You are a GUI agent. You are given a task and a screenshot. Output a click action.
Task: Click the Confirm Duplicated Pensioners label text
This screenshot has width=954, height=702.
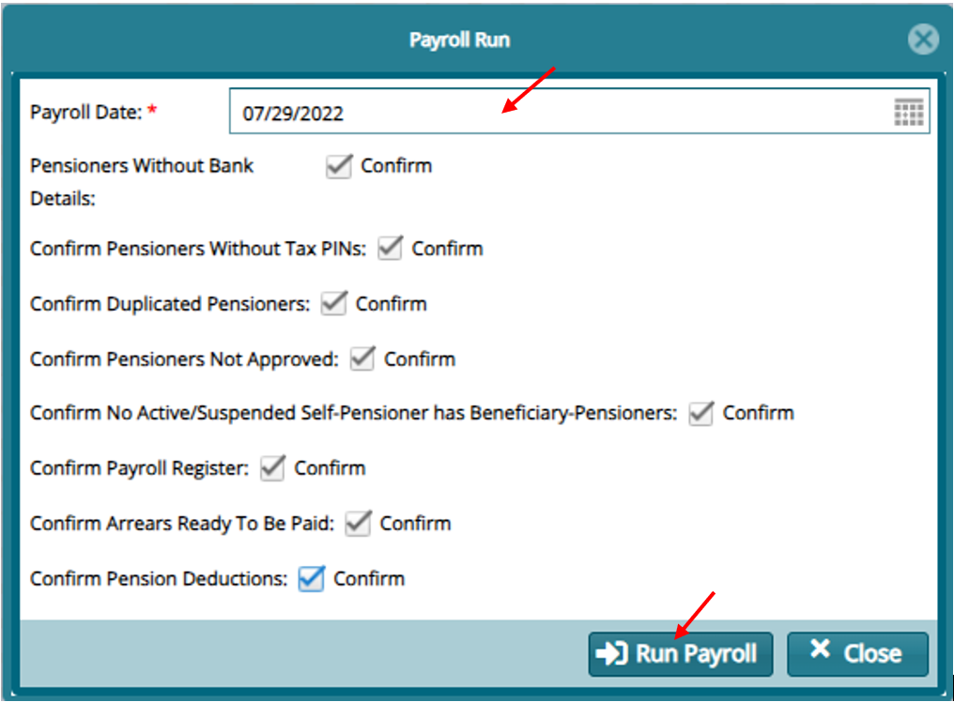pyautogui.click(x=169, y=304)
